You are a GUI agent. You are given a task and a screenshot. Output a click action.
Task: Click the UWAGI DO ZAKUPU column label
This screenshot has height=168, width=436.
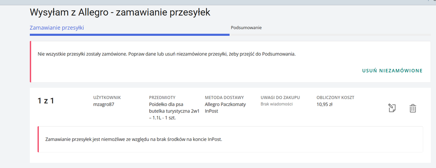pyautogui.click(x=280, y=98)
